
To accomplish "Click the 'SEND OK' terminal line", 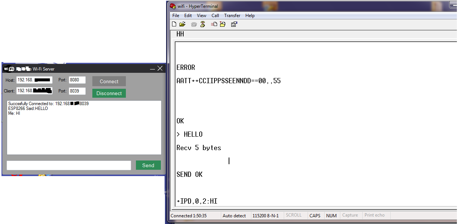I will click(190, 175).
